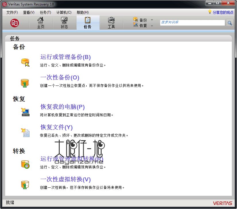
Task: Click the description 运行、定义、删除或编辑现有转换作业
Action: [x=73, y=167]
